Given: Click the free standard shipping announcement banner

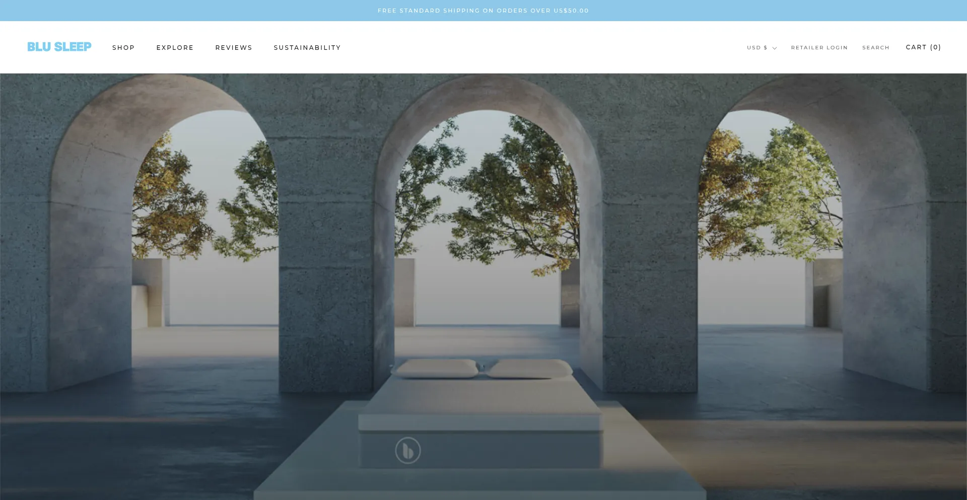Looking at the screenshot, I should (483, 11).
